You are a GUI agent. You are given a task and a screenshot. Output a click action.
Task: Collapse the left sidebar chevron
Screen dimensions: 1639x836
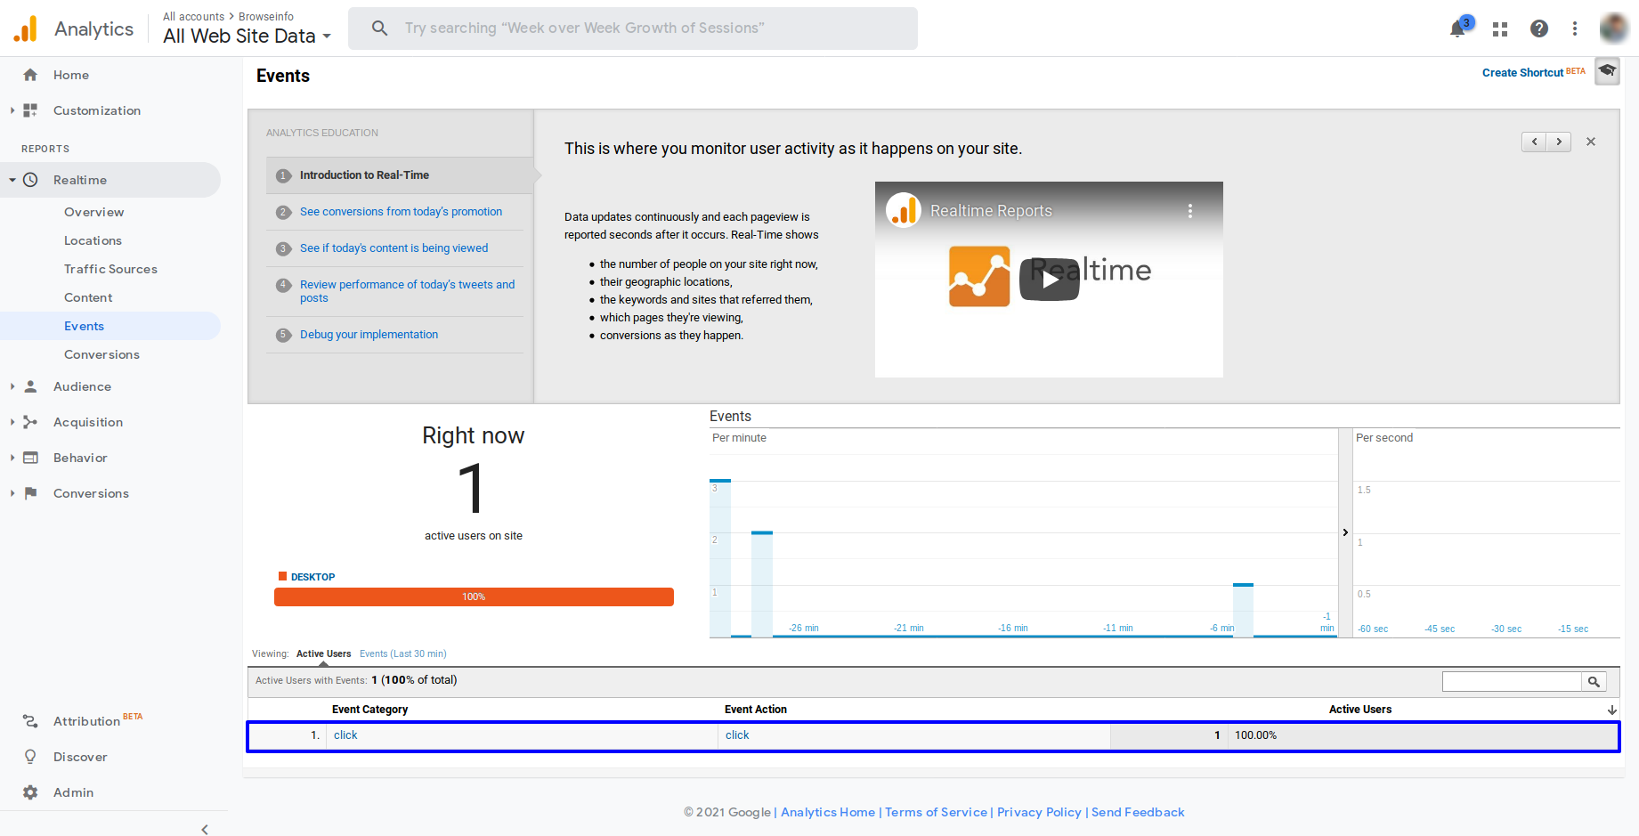(205, 829)
